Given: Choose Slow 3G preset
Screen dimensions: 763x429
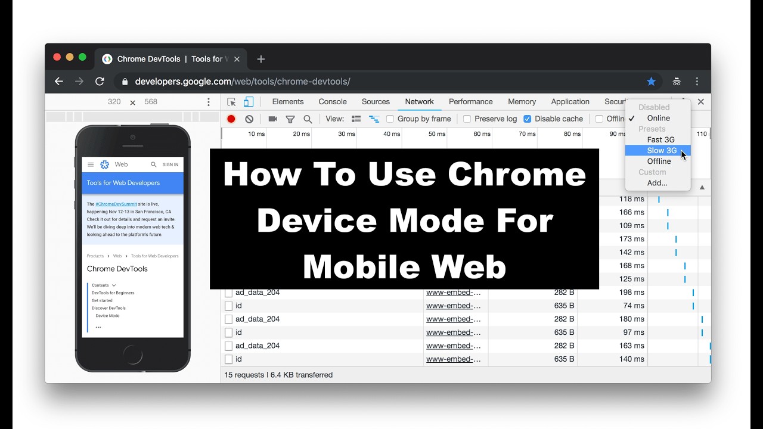Looking at the screenshot, I should (658, 150).
